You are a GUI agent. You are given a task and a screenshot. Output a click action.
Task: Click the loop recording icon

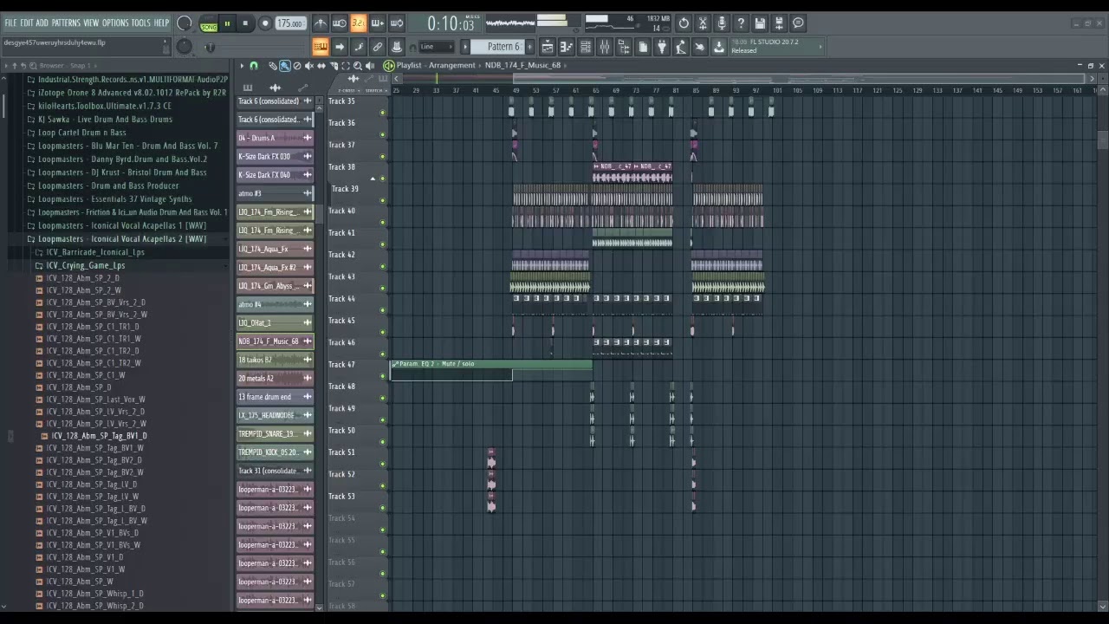tap(397, 23)
